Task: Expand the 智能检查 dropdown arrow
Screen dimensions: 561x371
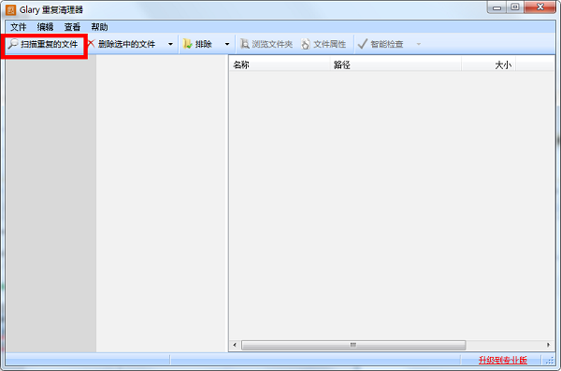Action: point(419,44)
